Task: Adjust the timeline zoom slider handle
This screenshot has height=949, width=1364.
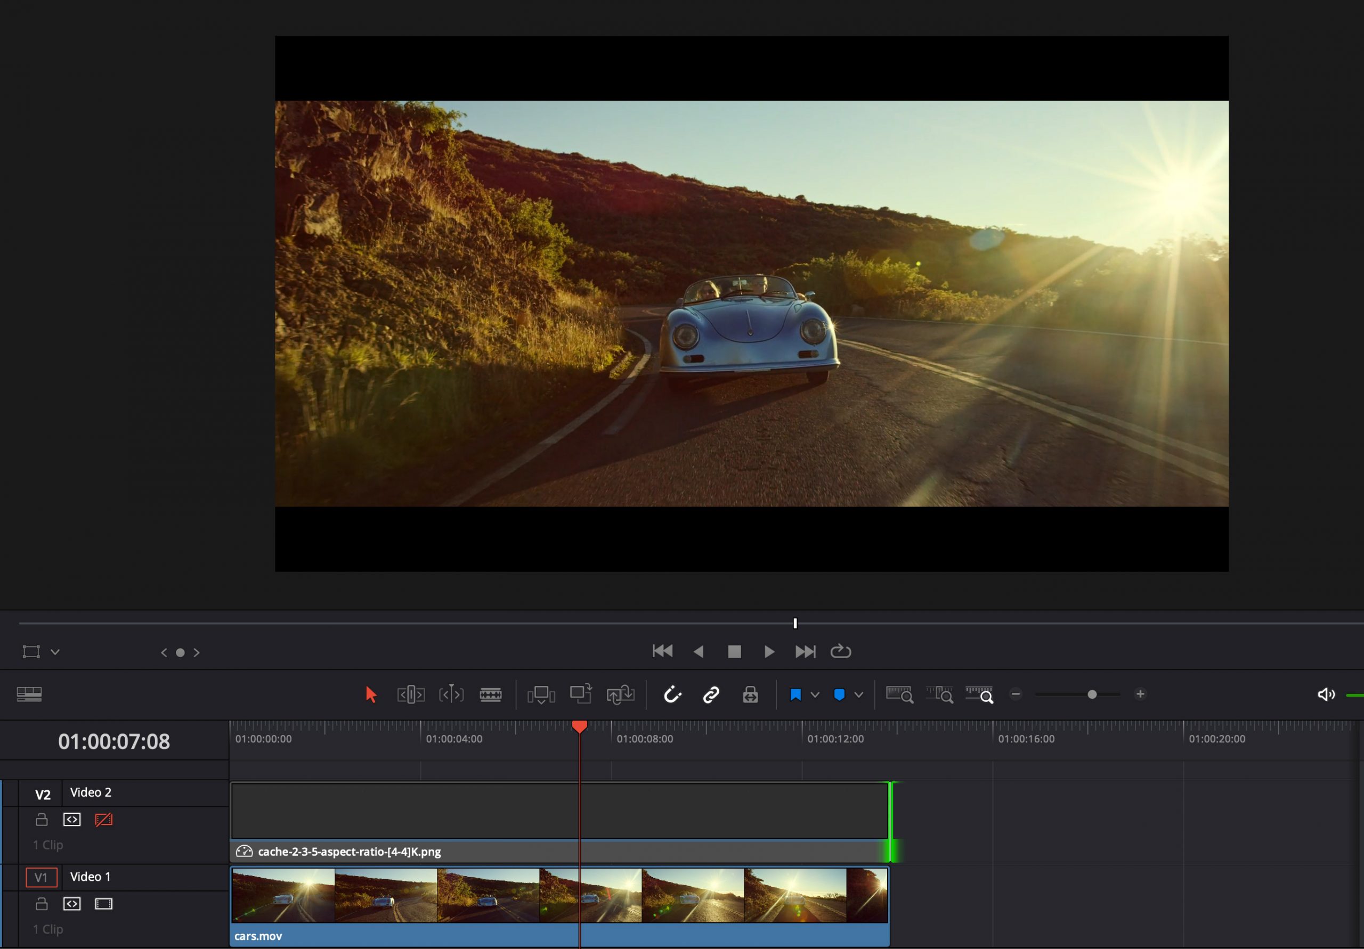Action: [1092, 694]
